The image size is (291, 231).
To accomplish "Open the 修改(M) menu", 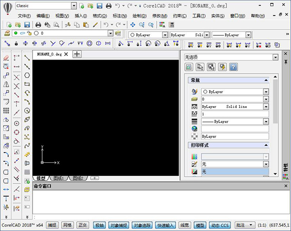I will (x=160, y=16).
